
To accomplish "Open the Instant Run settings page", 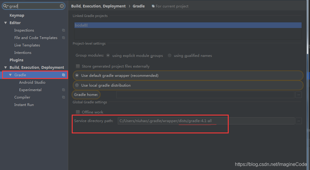I will pos(24,105).
